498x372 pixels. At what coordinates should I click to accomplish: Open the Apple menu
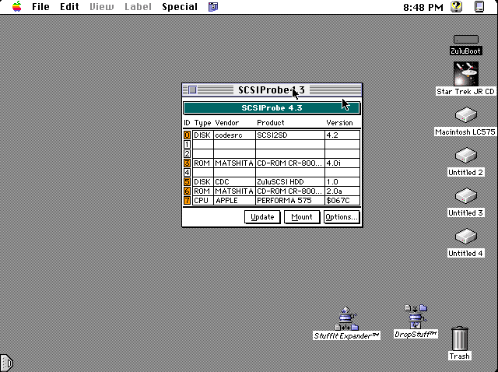[x=17, y=7]
